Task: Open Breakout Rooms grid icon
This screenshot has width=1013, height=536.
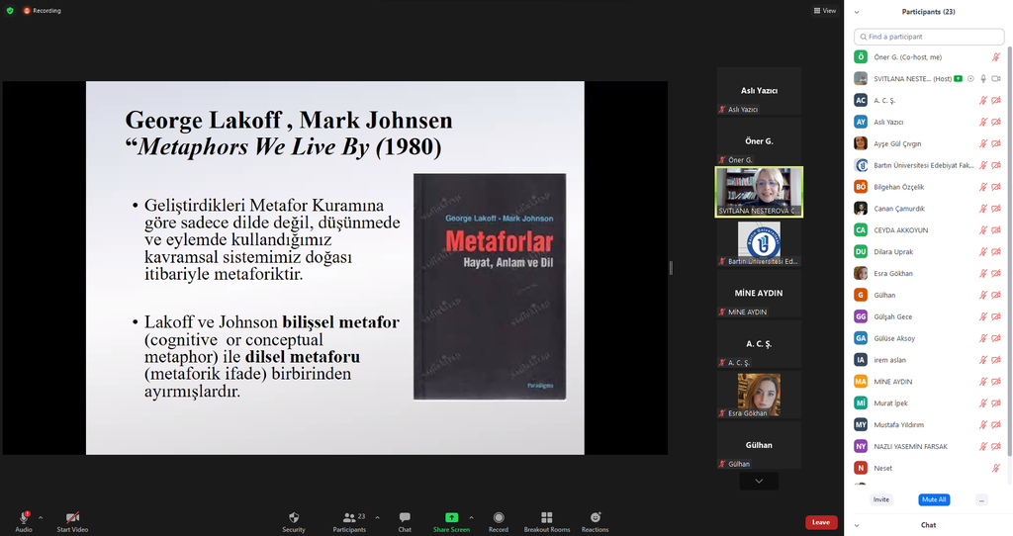Action: point(546,517)
